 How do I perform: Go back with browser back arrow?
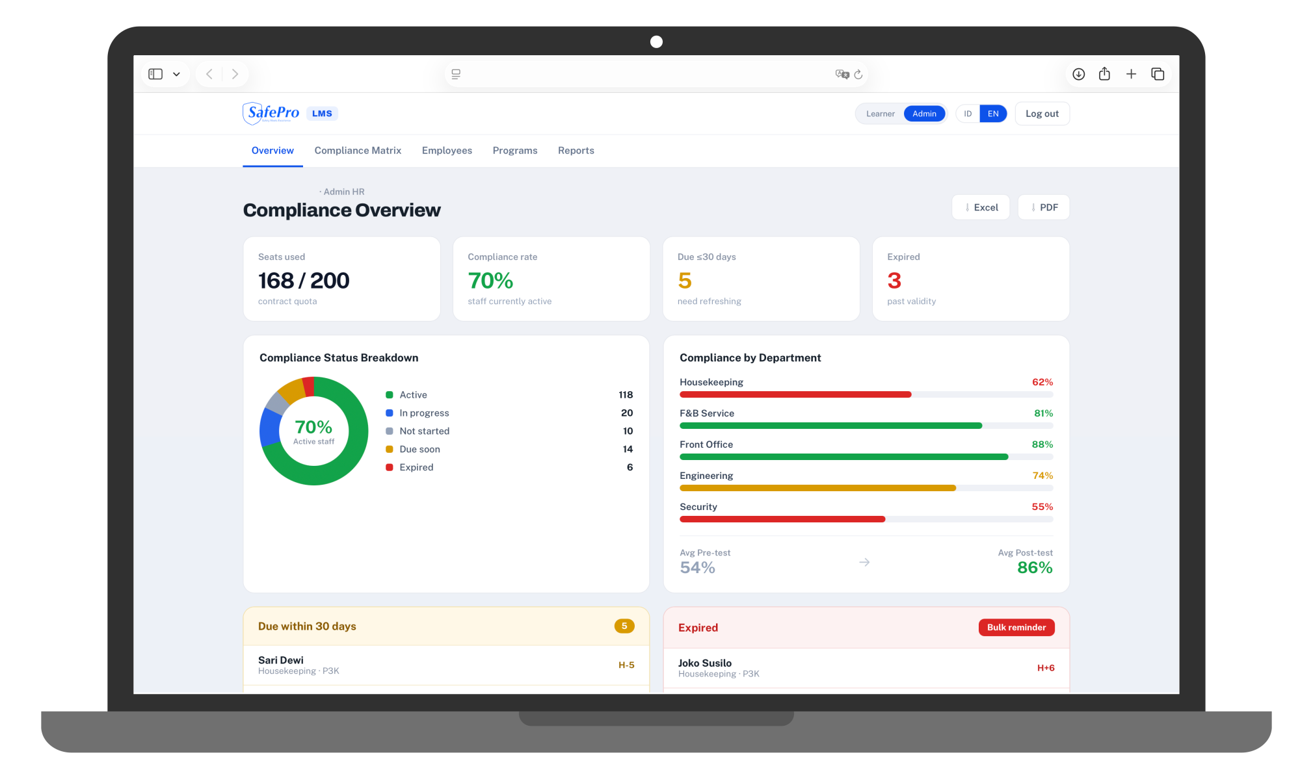point(209,74)
